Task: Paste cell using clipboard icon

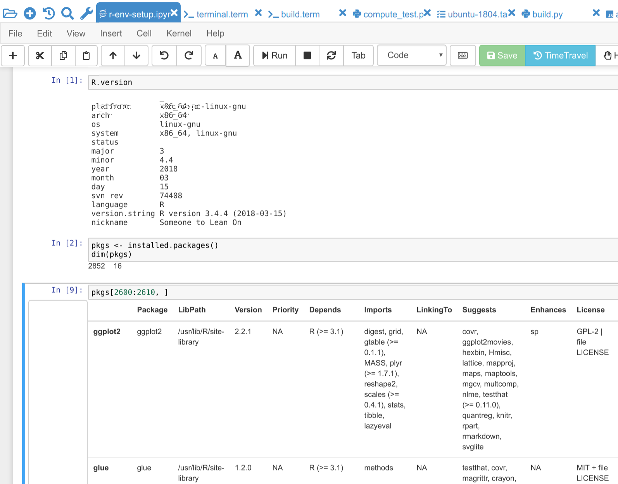Action: [x=86, y=56]
